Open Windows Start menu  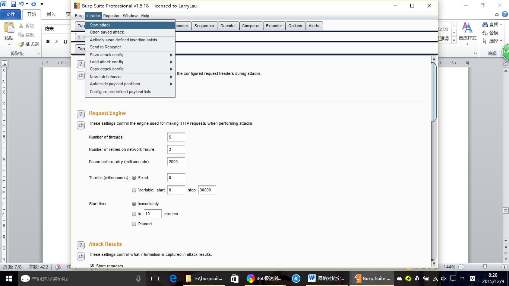click(x=9, y=278)
